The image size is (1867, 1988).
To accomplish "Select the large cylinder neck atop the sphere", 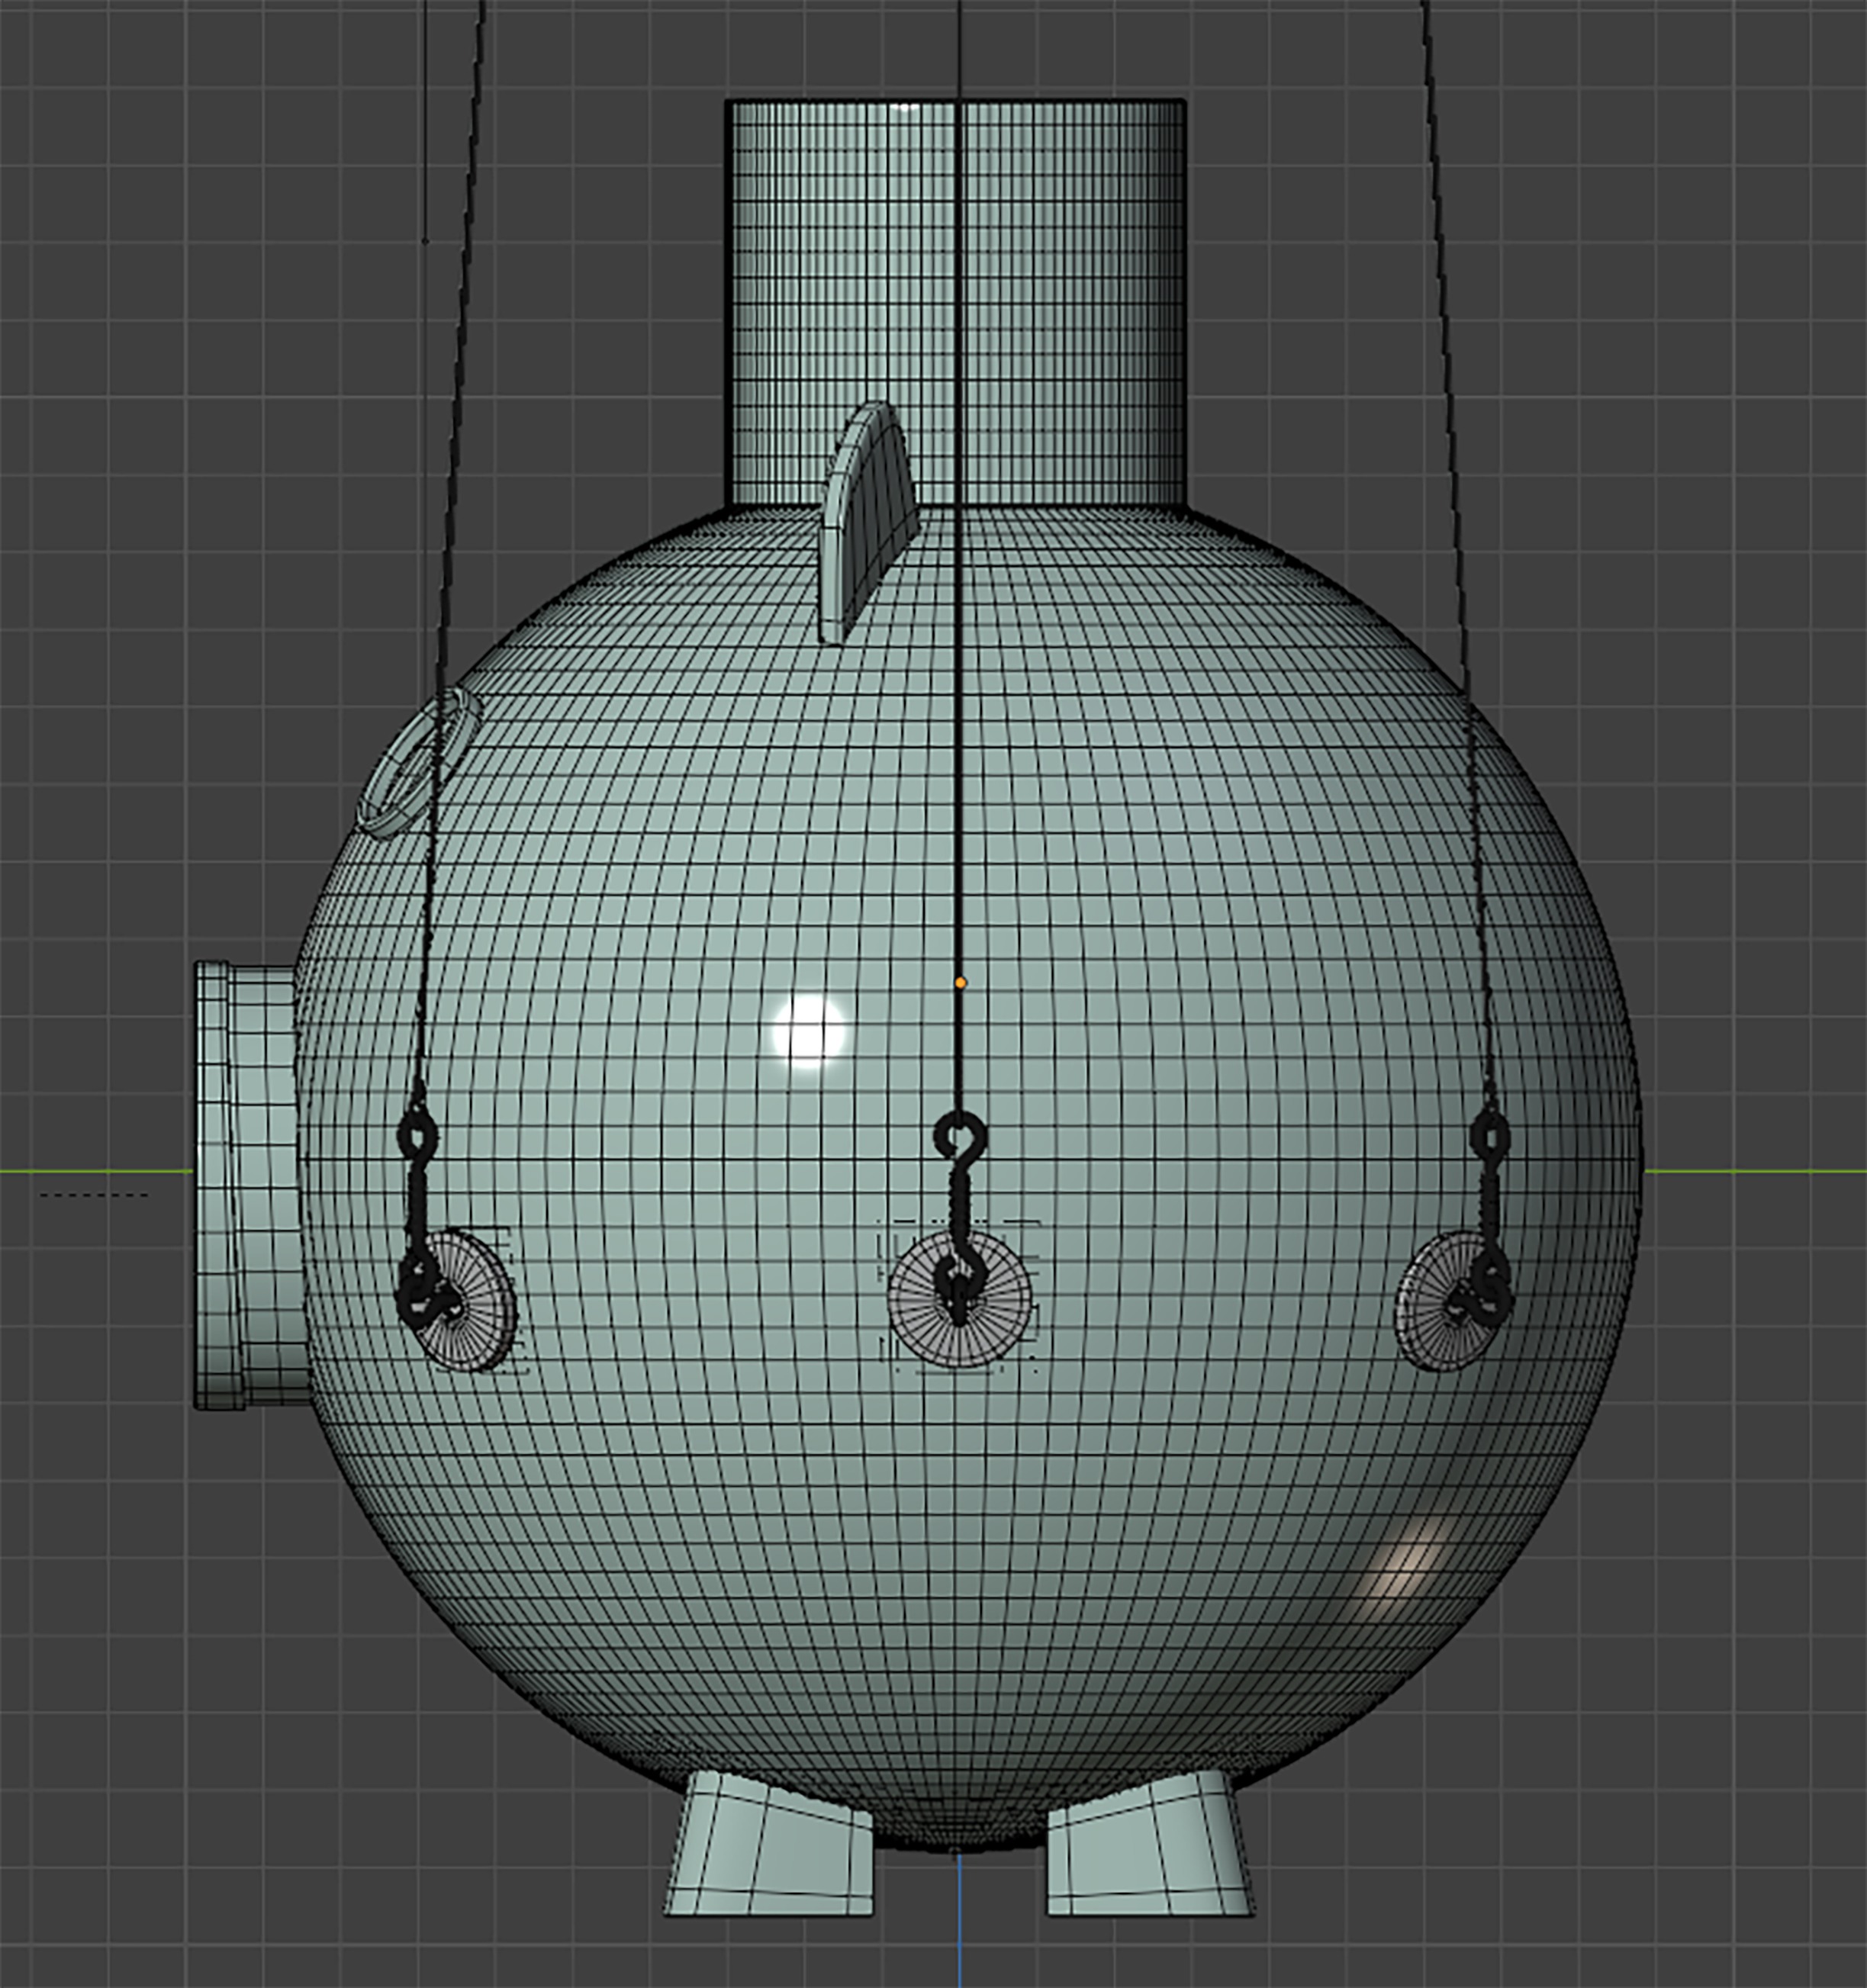I will pos(955,305).
